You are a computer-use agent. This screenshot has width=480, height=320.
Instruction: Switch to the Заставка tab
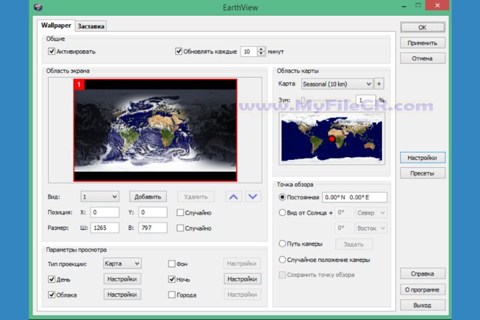[x=91, y=27]
